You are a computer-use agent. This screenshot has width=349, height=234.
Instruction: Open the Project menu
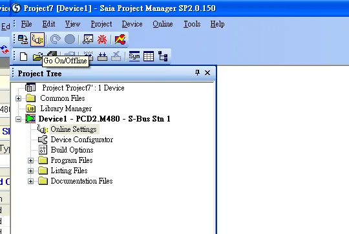(x=101, y=24)
